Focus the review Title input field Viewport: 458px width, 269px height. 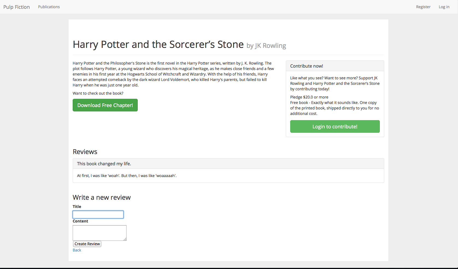(98, 215)
